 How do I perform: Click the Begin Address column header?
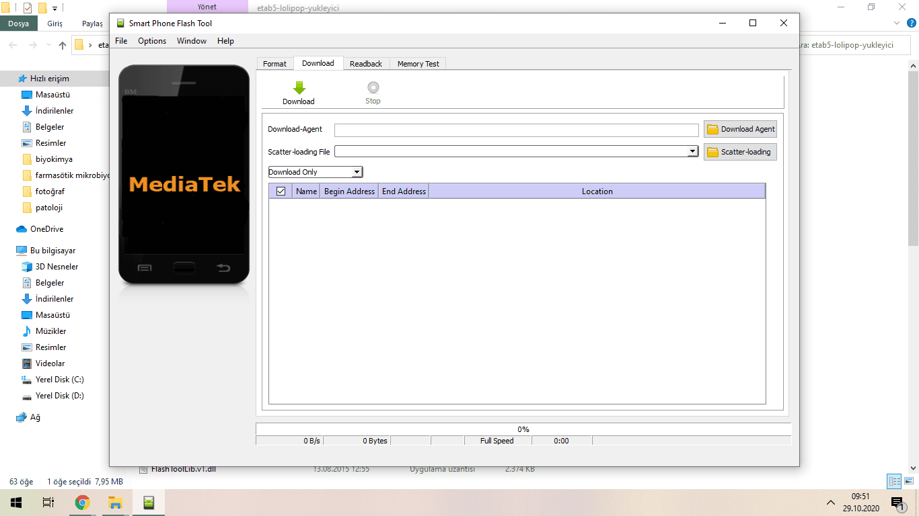[349, 191]
